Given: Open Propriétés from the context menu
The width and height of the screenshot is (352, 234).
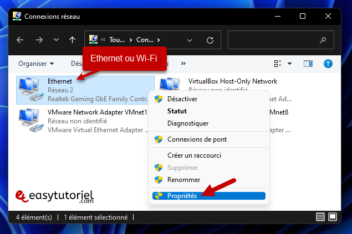Looking at the screenshot, I should (209, 196).
